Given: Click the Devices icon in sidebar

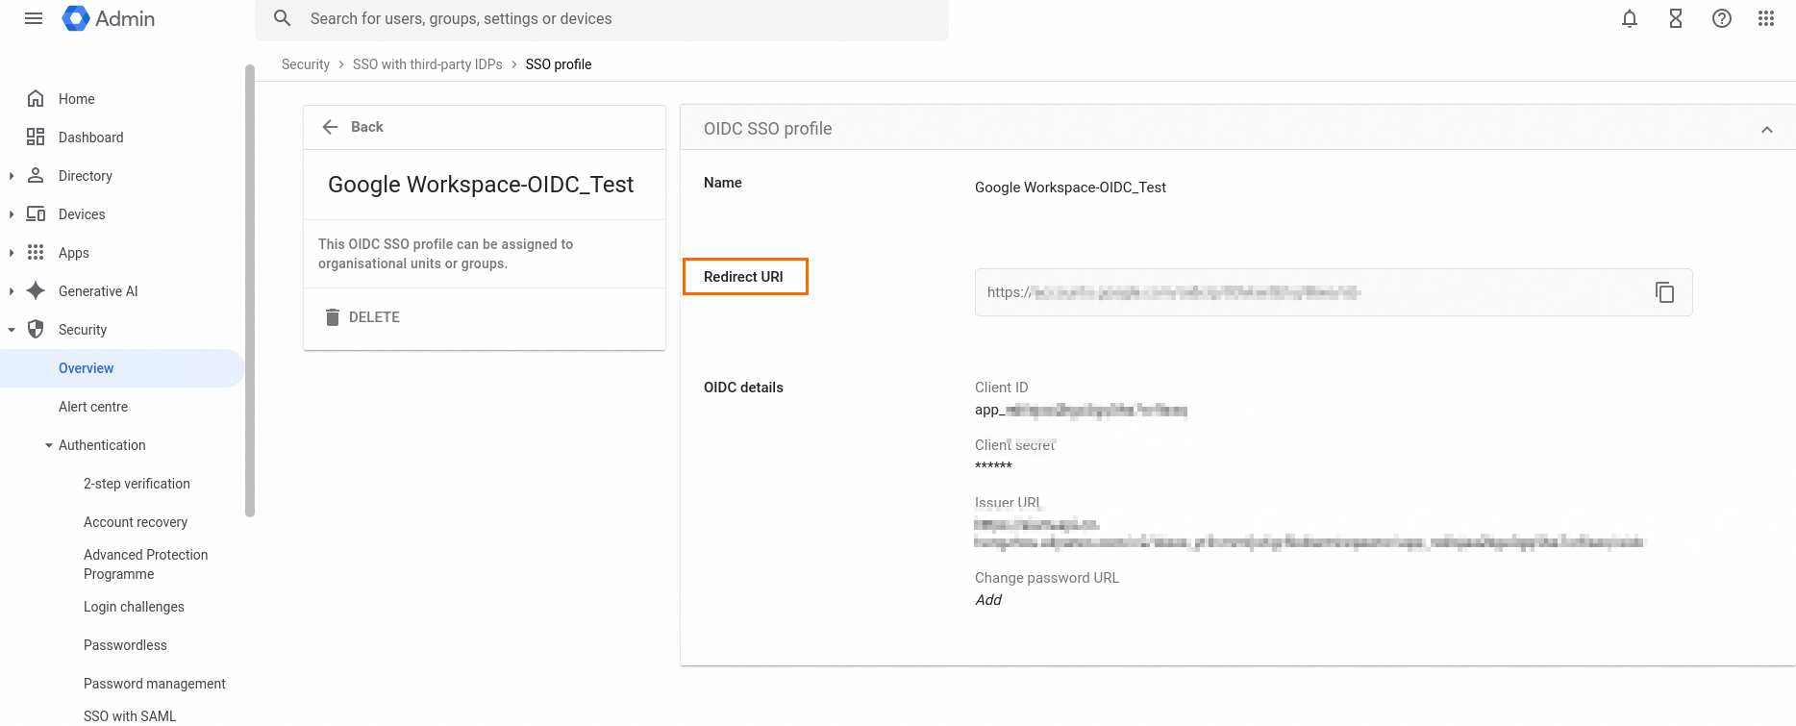Looking at the screenshot, I should [x=36, y=213].
